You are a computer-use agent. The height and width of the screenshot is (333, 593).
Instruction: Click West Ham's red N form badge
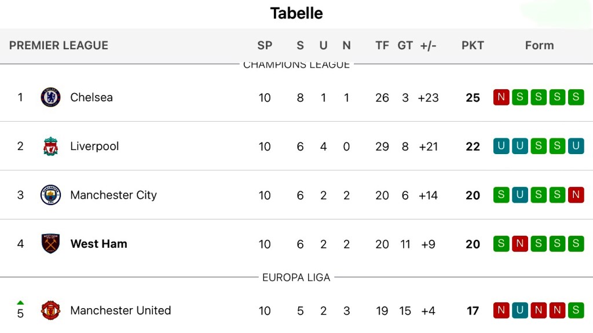[x=519, y=244]
